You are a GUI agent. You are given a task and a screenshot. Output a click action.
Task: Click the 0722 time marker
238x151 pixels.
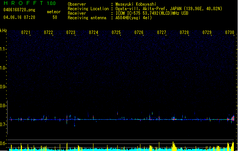[48, 32]
